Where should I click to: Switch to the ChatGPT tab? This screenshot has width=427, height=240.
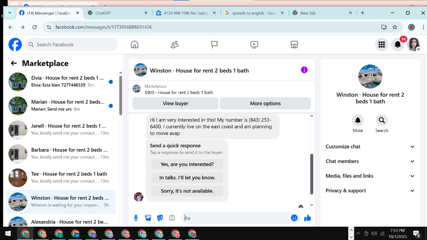pos(117,13)
